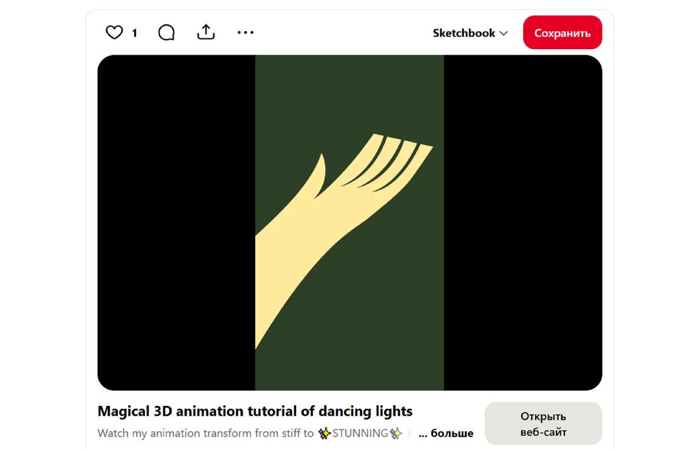Screen dimensions: 699x449
Task: Open the three-dot more options menu
Action: pyautogui.click(x=246, y=33)
